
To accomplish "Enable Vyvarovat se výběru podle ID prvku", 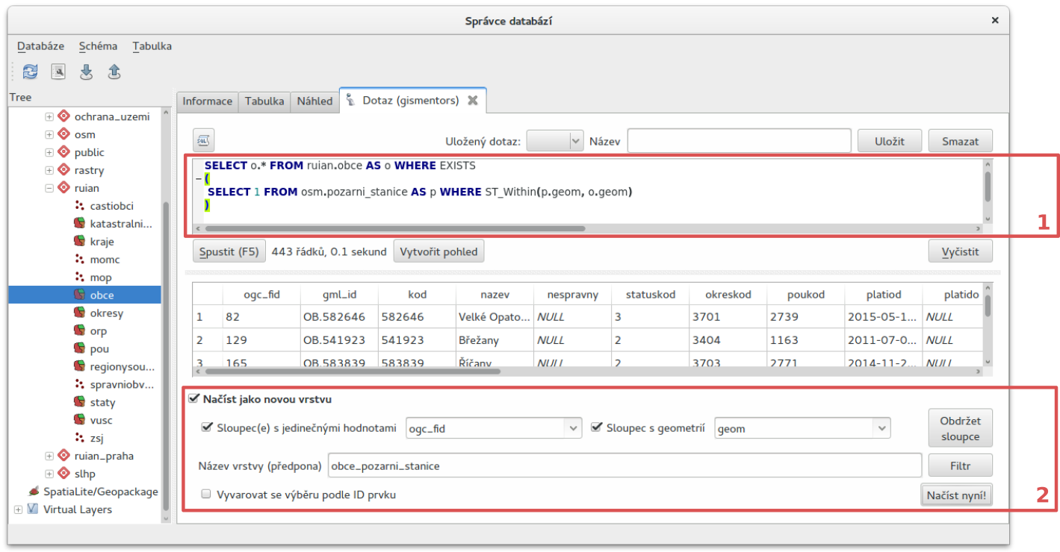I will coord(206,494).
